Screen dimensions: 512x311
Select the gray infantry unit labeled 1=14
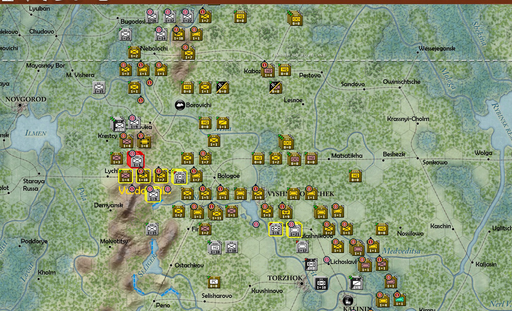pyautogui.click(x=161, y=34)
